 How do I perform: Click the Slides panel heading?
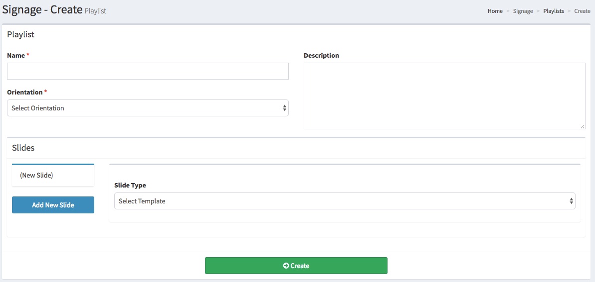23,148
